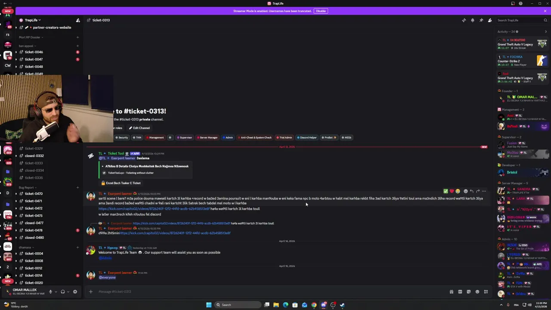The image size is (551, 310).
Task: Toggle the member list icon
Action: pos(490,20)
